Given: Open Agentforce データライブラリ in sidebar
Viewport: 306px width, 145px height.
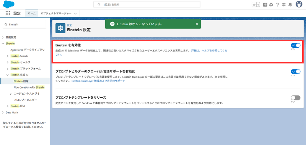Looking at the screenshot, I should click(28, 50).
